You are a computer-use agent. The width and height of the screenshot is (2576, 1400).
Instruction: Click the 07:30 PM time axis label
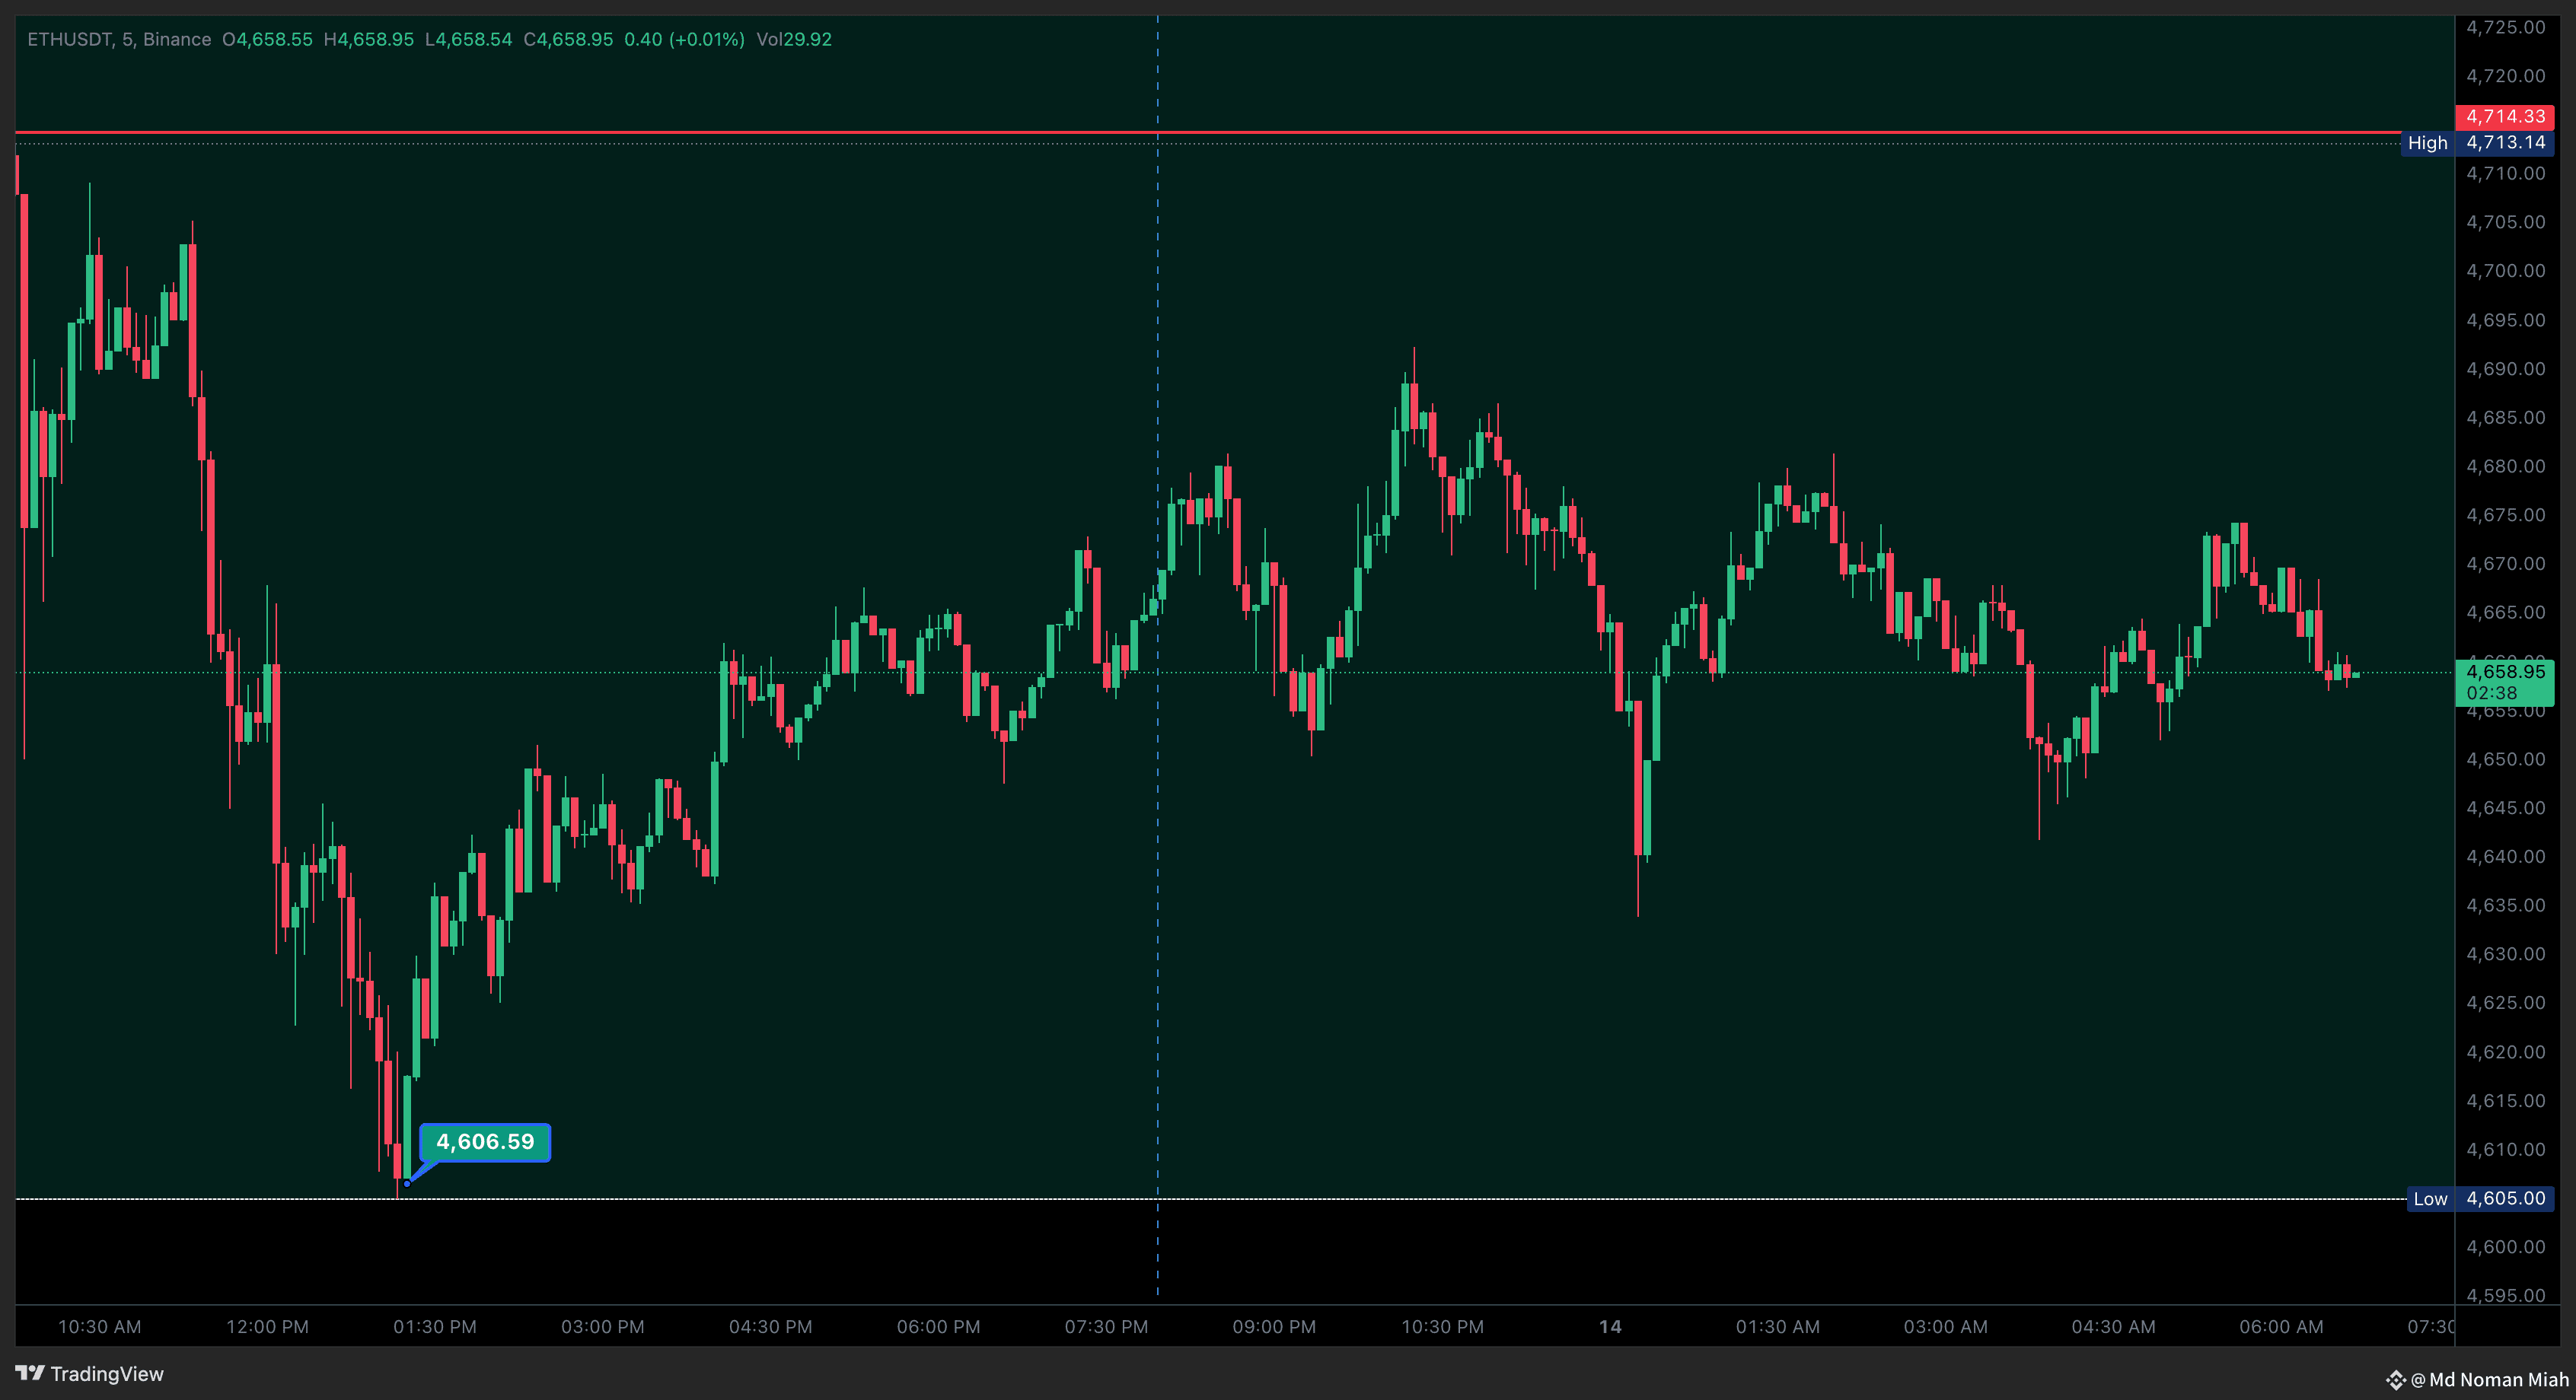[1107, 1327]
